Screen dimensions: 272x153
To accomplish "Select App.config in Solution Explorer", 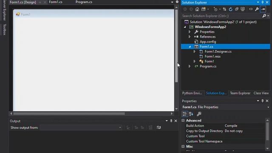I will pyautogui.click(x=208, y=42).
